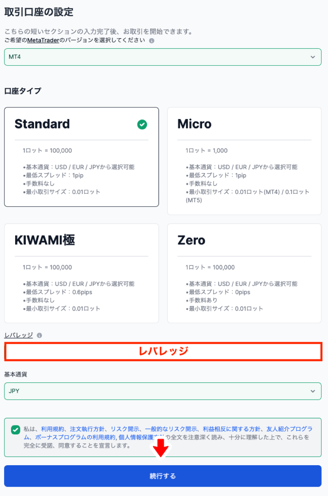
Task: Expand the JPY base currency dropdown
Action: [163, 391]
